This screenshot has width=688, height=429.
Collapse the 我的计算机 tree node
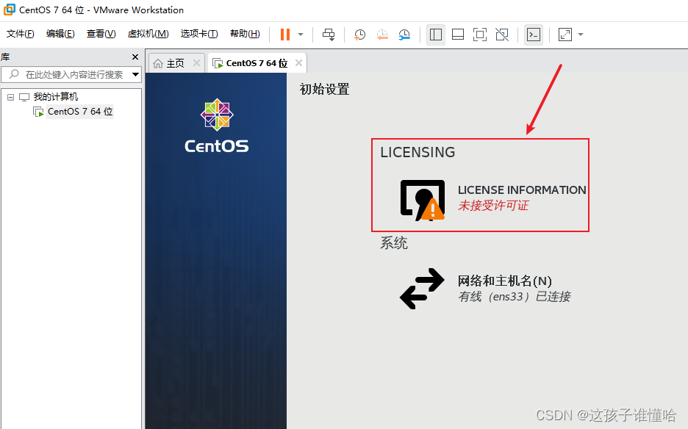coord(10,98)
